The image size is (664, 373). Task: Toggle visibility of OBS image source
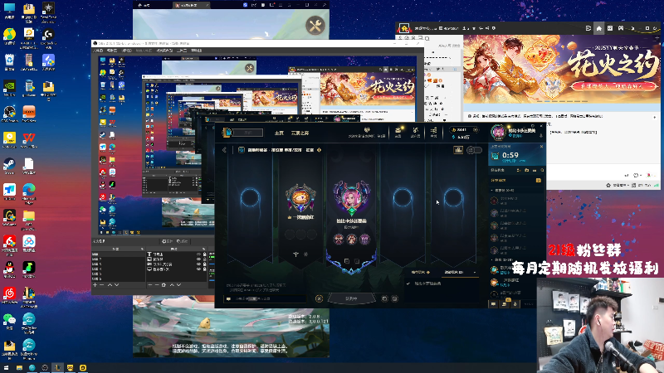click(x=198, y=259)
